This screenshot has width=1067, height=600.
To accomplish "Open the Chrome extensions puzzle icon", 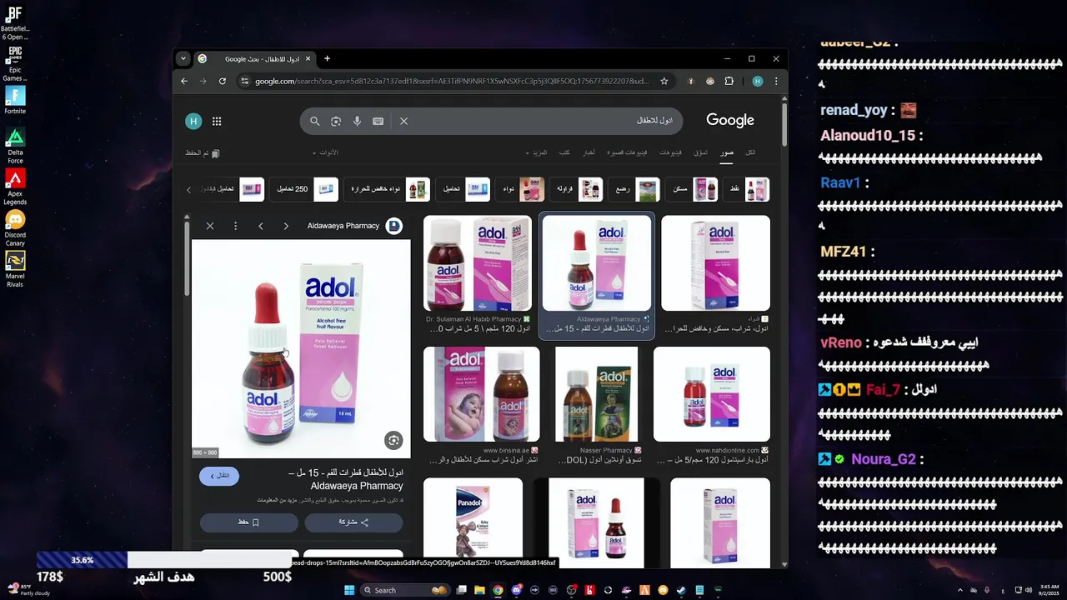I will [729, 81].
